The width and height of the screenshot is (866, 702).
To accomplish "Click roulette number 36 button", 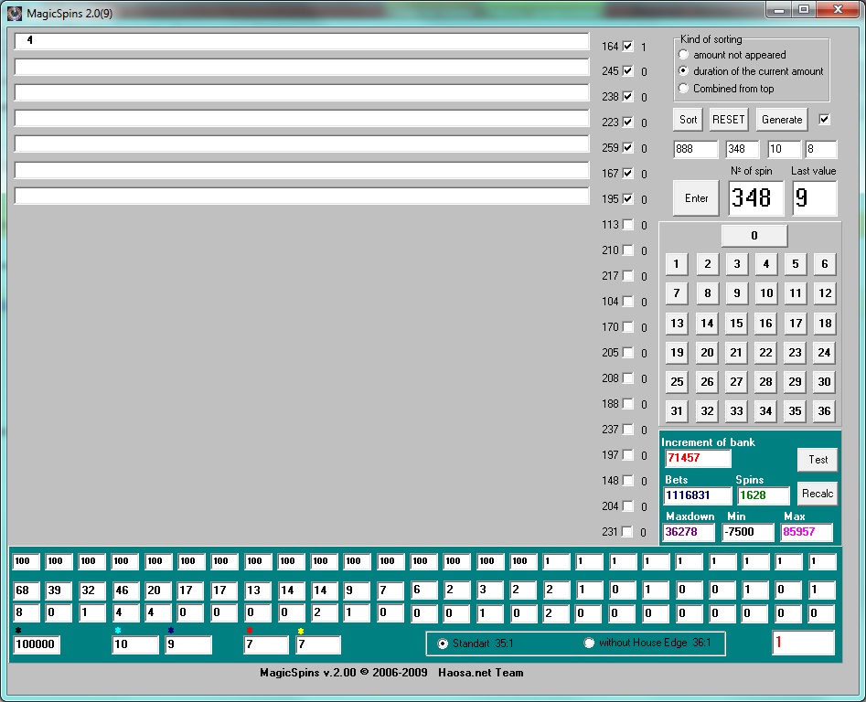I will [824, 410].
